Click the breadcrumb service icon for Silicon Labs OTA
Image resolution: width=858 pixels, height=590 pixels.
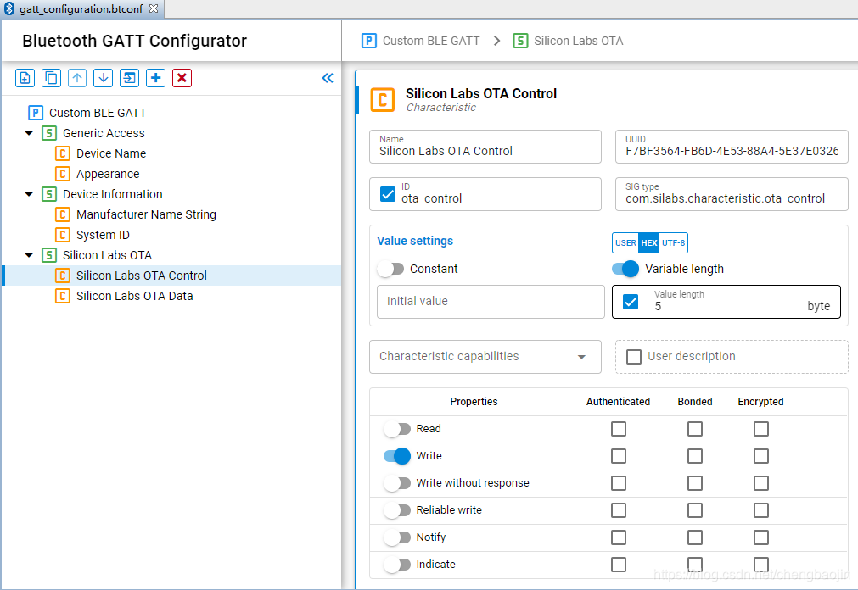coord(520,41)
